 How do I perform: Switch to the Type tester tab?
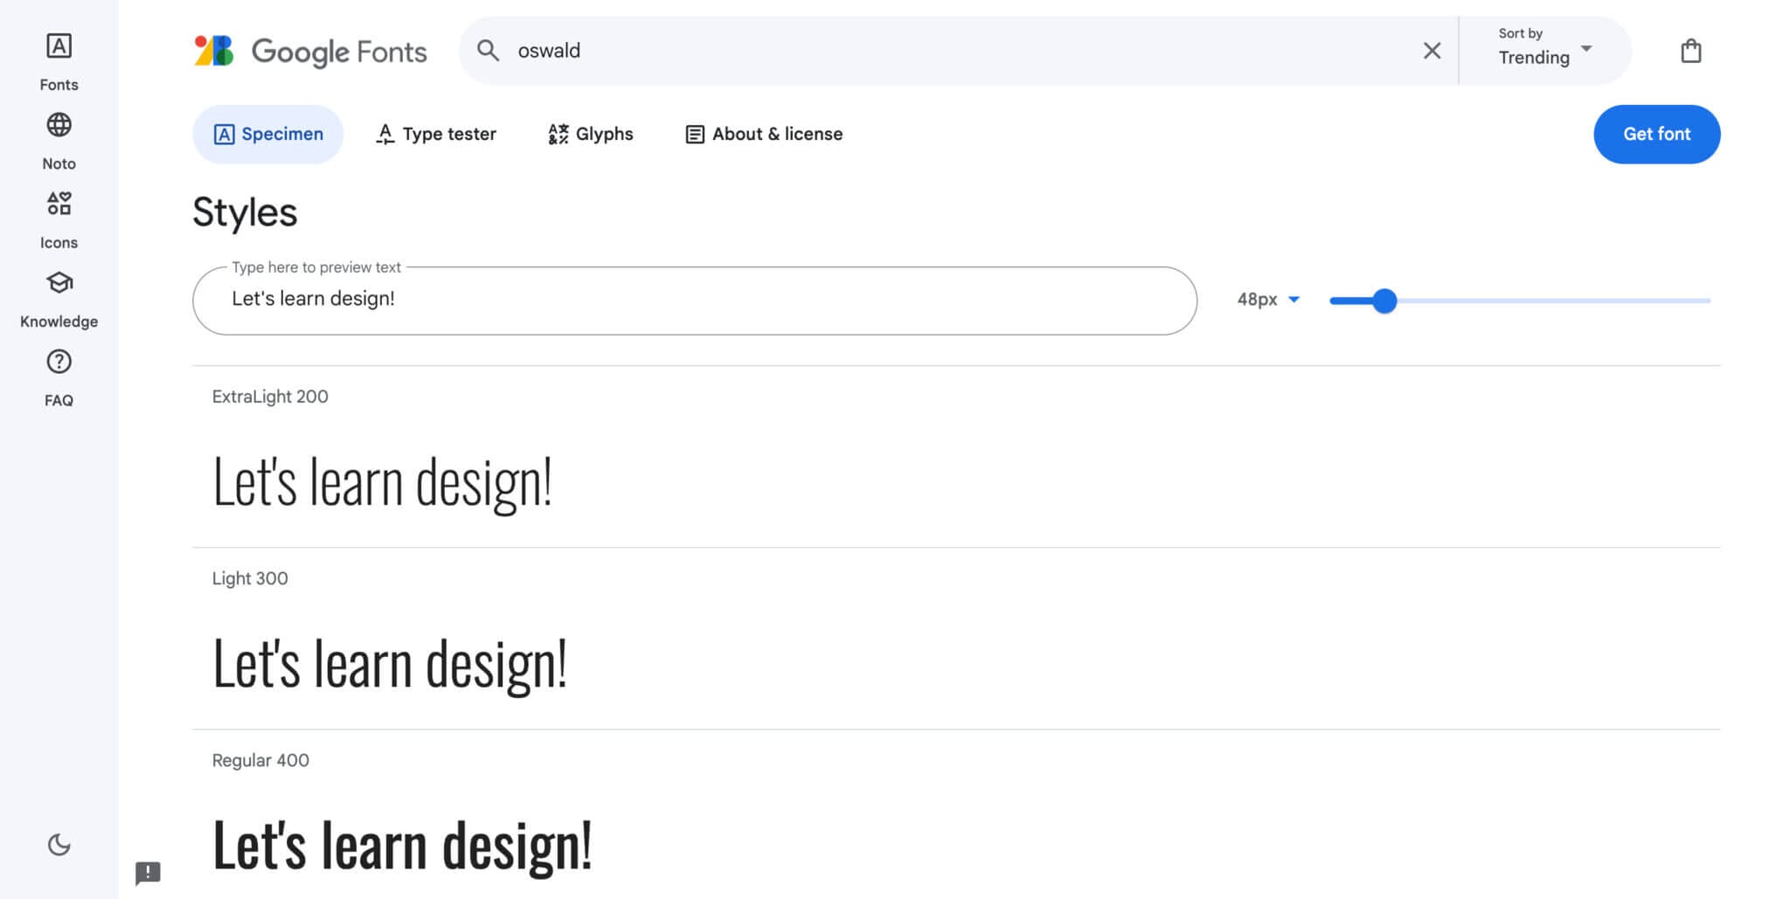pyautogui.click(x=436, y=134)
